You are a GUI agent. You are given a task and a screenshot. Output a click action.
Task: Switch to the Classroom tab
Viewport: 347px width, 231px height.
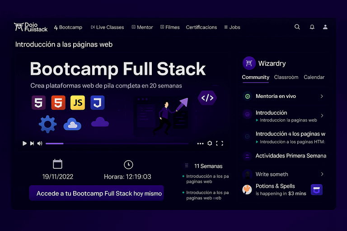tap(286, 77)
